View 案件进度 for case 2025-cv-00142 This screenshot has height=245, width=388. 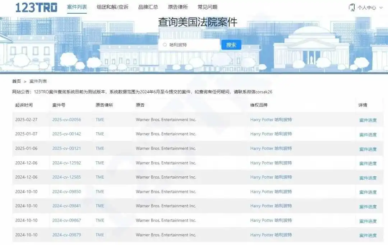(x=368, y=135)
